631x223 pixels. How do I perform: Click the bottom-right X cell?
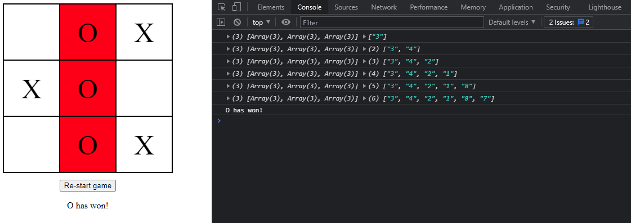point(144,145)
